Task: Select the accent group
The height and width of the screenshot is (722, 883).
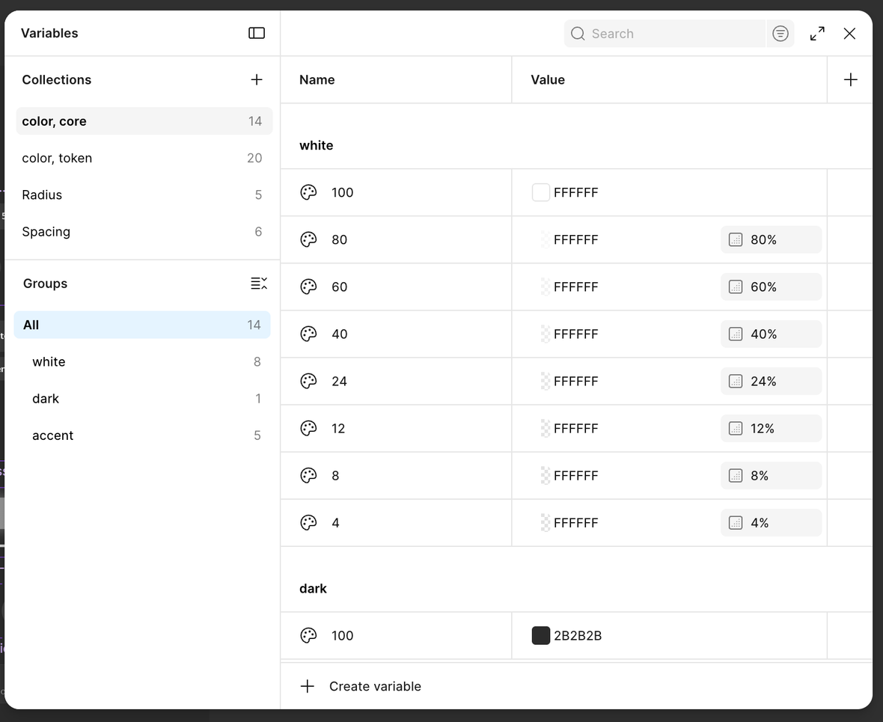Action: point(142,435)
